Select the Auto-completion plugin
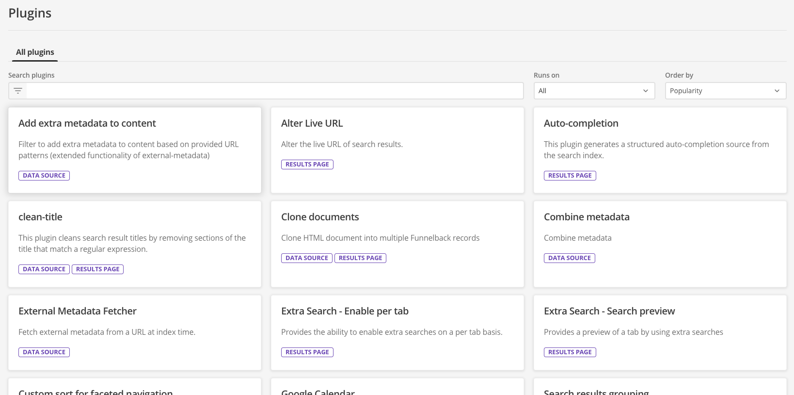794x395 pixels. 581,124
